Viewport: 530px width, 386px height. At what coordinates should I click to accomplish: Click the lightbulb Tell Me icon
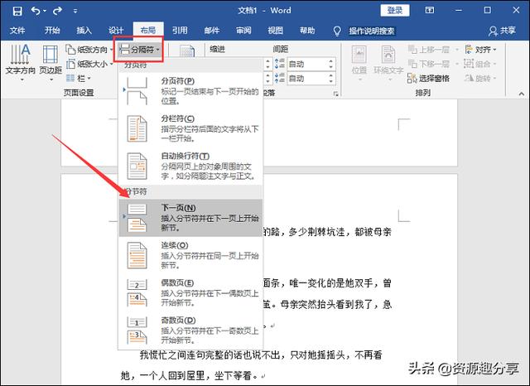[x=337, y=31]
